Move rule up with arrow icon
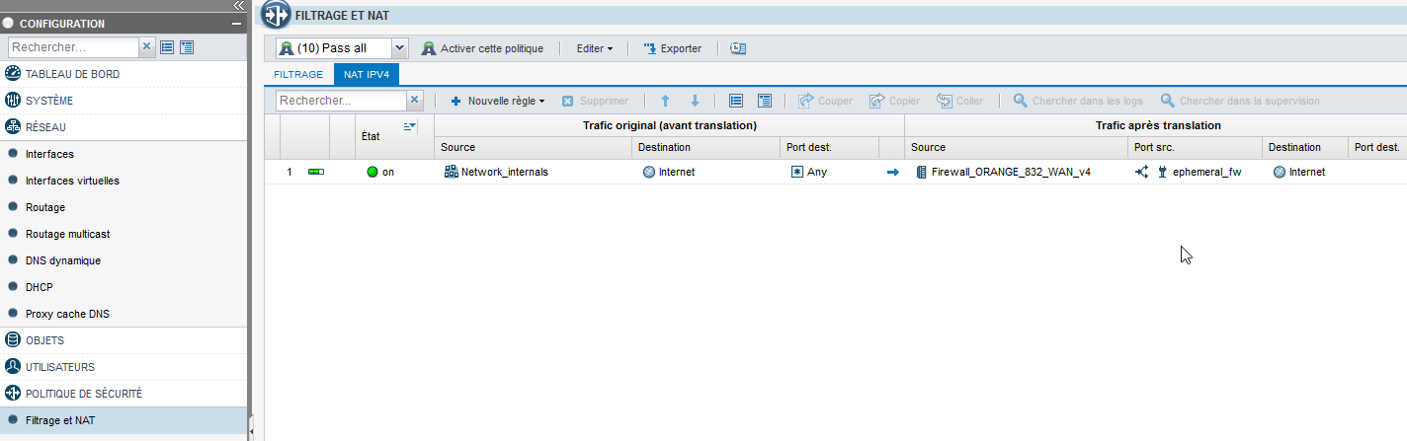 coord(665,101)
